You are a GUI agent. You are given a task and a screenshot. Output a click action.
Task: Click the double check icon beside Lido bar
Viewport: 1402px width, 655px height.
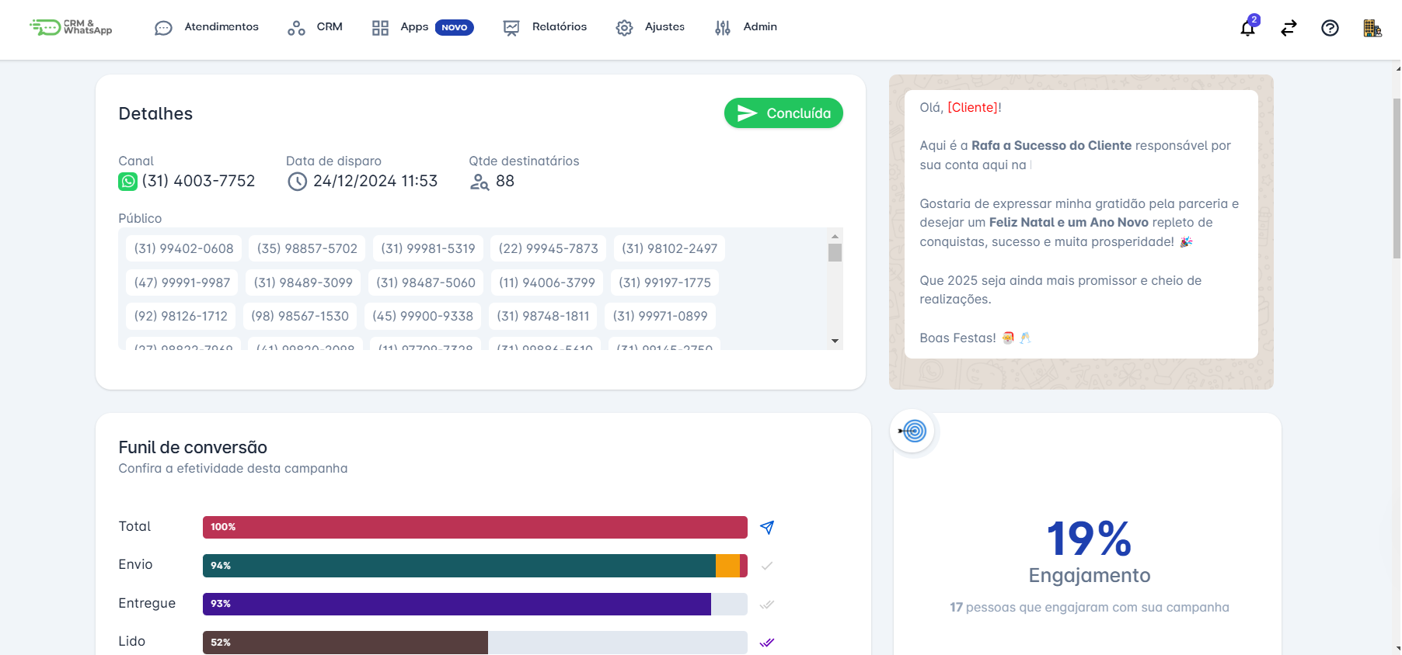tap(767, 643)
